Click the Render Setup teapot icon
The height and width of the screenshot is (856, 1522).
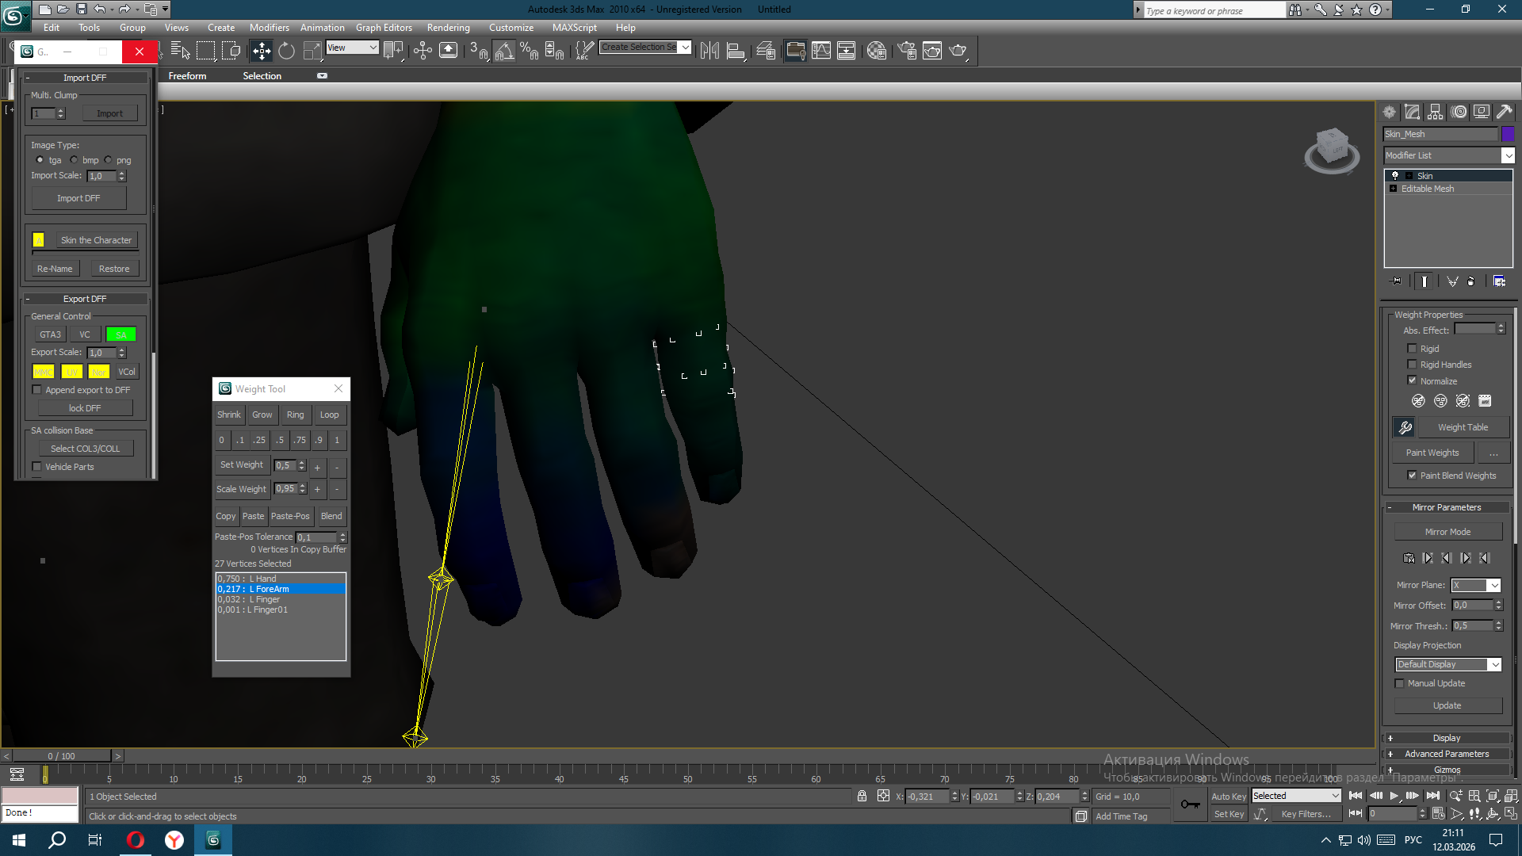tap(907, 51)
